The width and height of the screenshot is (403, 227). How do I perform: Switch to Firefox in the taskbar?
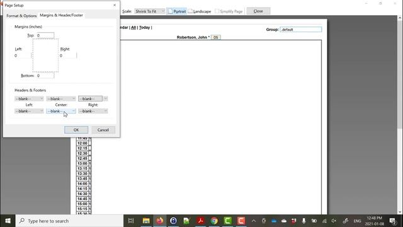(x=160, y=221)
